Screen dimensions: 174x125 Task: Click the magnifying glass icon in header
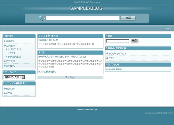tap(40, 18)
